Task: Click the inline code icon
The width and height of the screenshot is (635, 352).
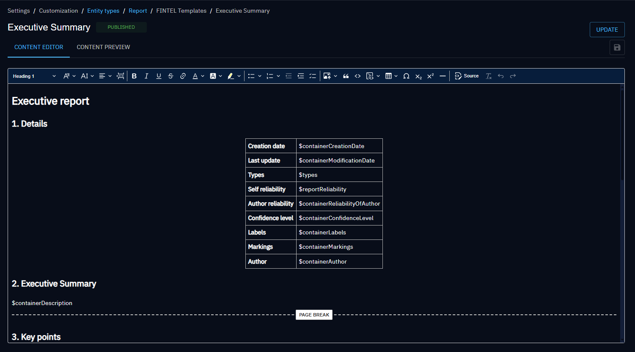Action: [x=357, y=76]
